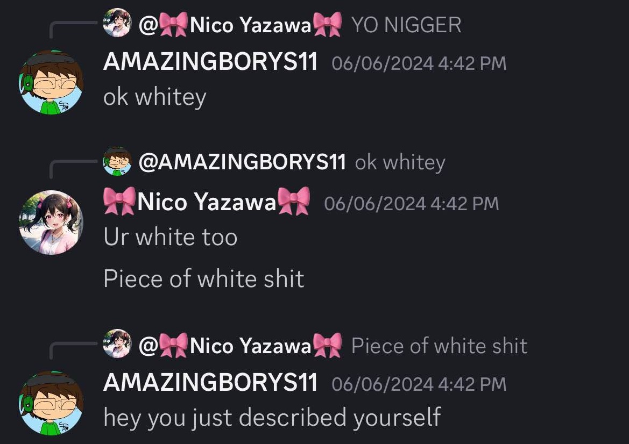
Task: Open avatar beside "hey you just described yourself"
Action: coord(51,403)
